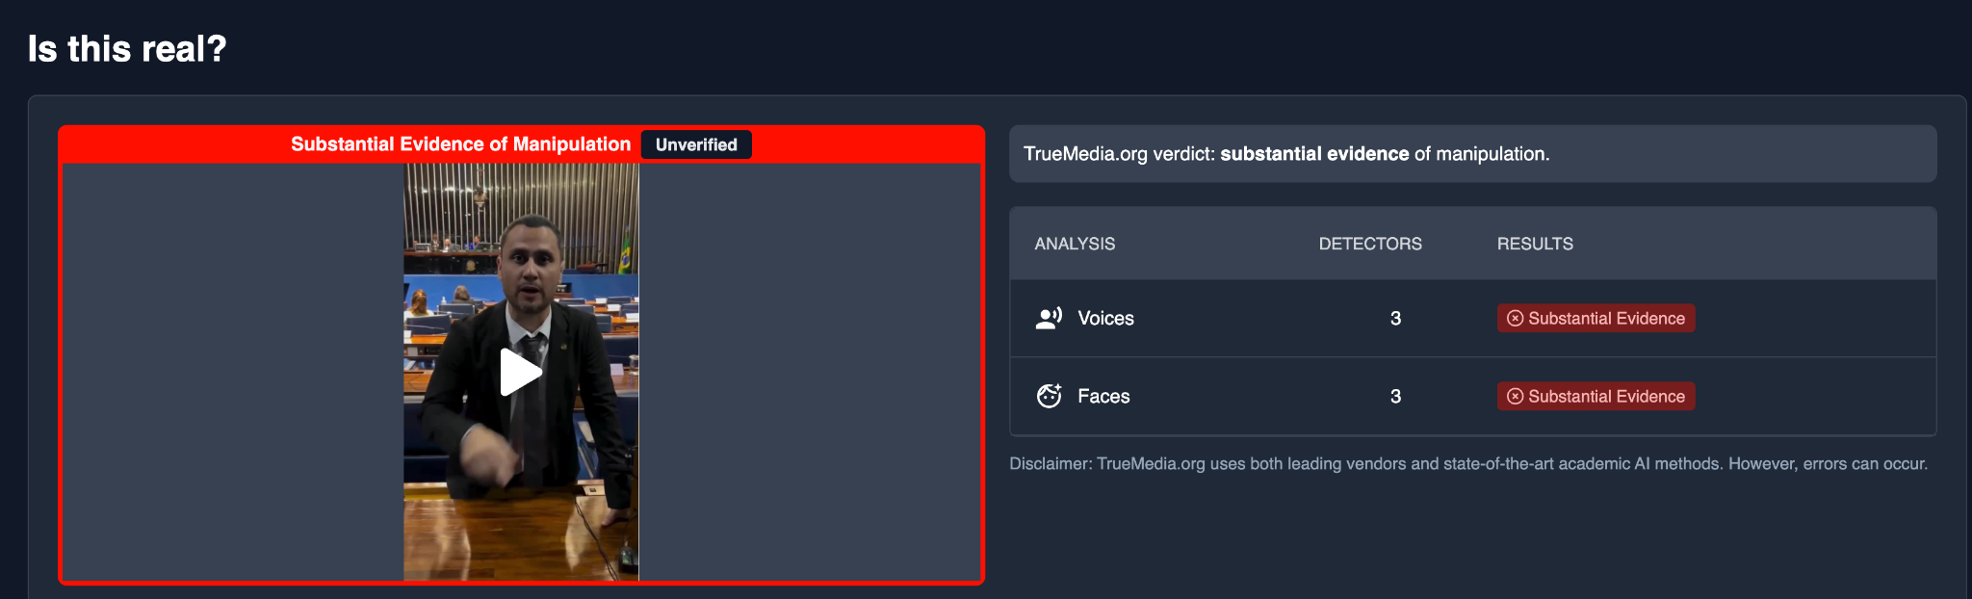Image resolution: width=1972 pixels, height=599 pixels.
Task: Click the red Substantial Evidence of Manipulation banner
Action: click(460, 144)
